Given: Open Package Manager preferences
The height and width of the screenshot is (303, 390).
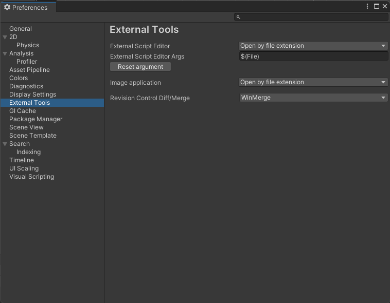Looking at the screenshot, I should tap(36, 119).
